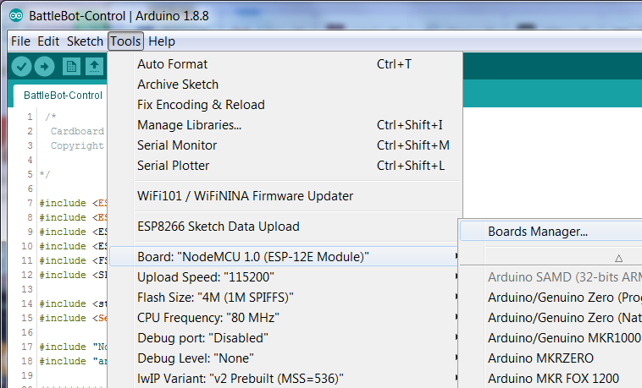The height and width of the screenshot is (388, 642).
Task: Click the #include on code line 14
Action: tap(63, 303)
